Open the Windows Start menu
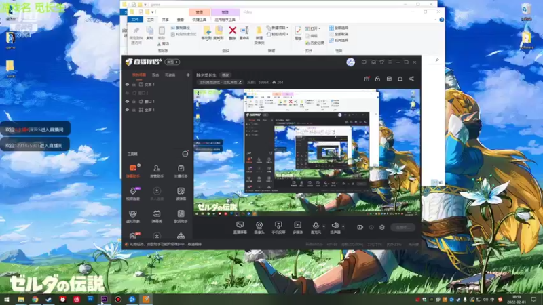 (x=7, y=299)
